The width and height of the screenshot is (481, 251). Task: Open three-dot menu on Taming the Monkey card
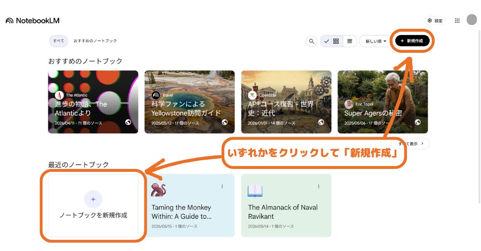(222, 186)
